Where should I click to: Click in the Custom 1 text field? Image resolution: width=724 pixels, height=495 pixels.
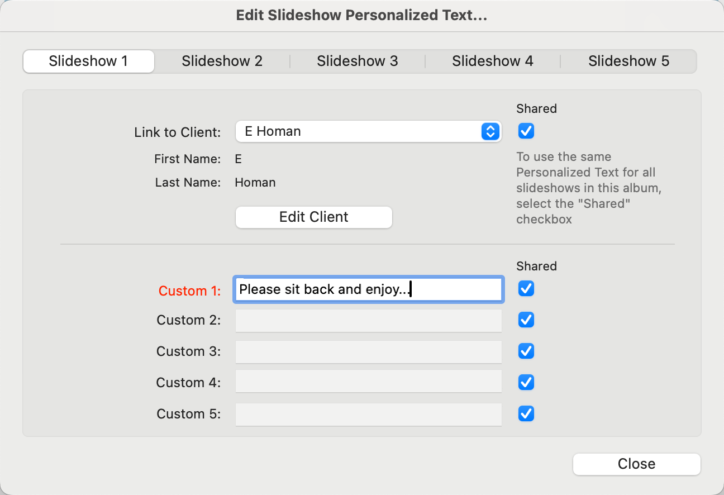pos(368,289)
